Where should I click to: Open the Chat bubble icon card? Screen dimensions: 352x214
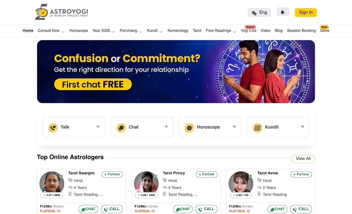click(142, 127)
